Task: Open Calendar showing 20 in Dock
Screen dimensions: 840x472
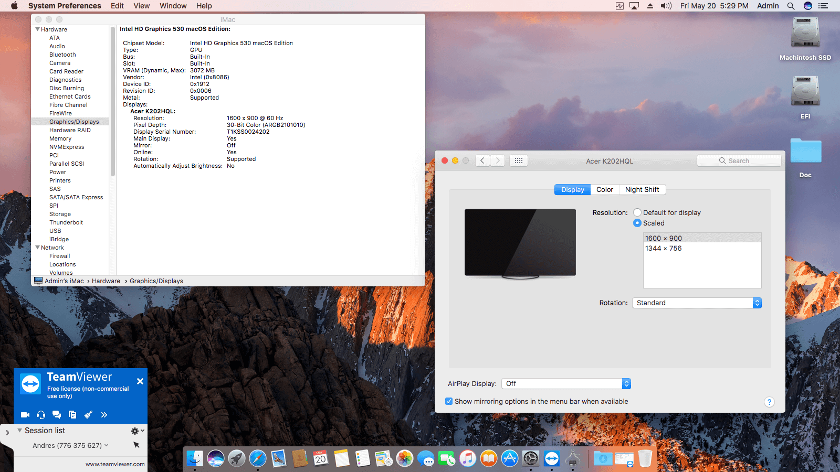Action: coord(321,459)
